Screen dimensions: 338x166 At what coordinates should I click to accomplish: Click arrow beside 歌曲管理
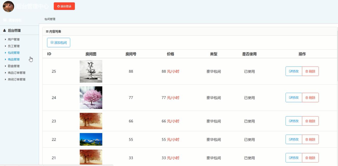pos(5,66)
